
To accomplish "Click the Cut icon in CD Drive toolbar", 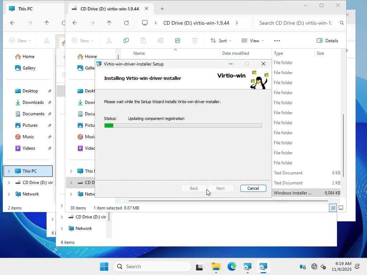I will coord(109,40).
